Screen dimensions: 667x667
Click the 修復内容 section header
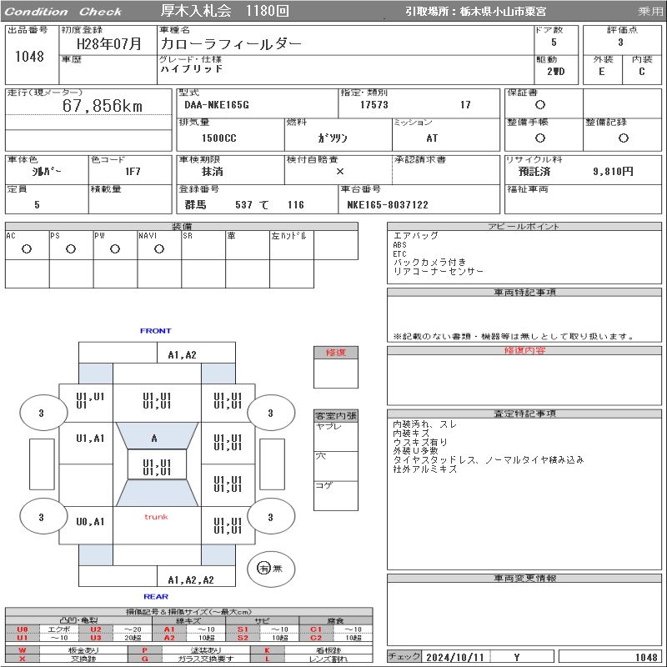(524, 350)
